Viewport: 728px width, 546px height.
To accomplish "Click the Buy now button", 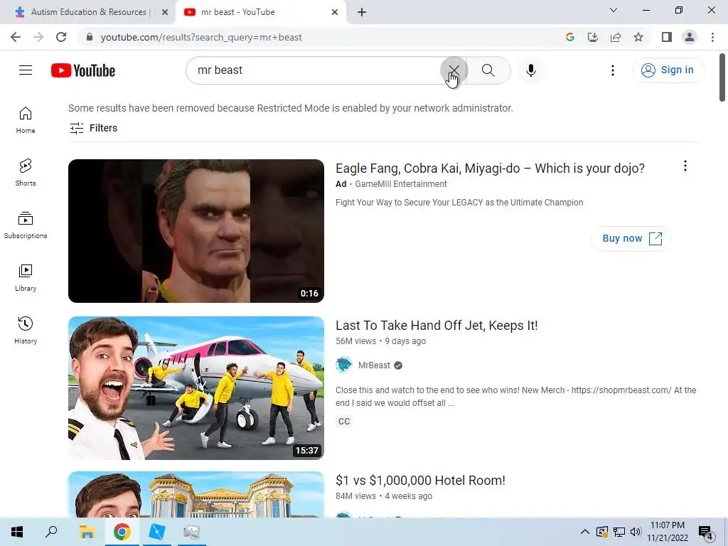I will (x=631, y=239).
